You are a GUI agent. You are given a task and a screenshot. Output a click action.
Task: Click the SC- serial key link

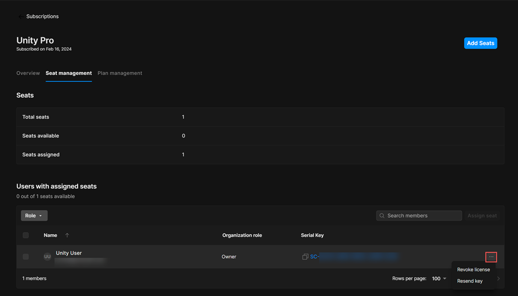pyautogui.click(x=354, y=257)
